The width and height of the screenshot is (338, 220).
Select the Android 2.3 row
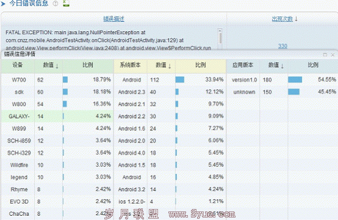pos(170,92)
